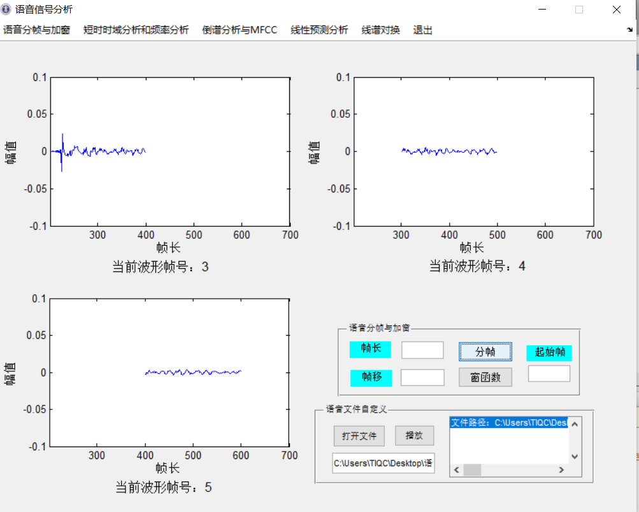Click the 当前波形帧号：4 label

coord(477,266)
